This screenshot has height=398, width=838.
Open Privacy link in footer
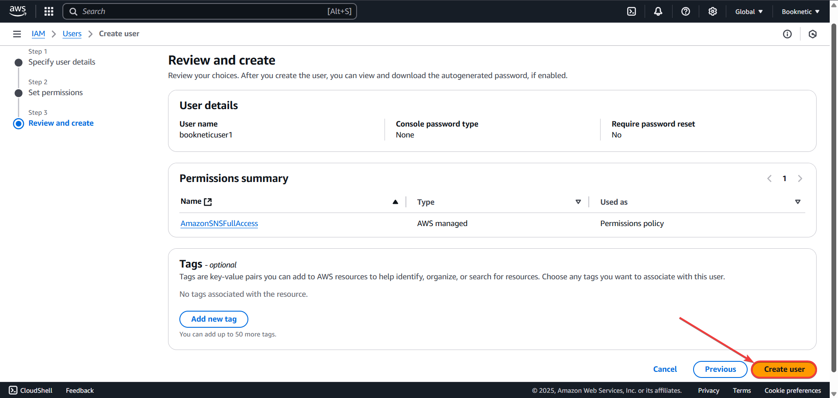tap(708, 390)
